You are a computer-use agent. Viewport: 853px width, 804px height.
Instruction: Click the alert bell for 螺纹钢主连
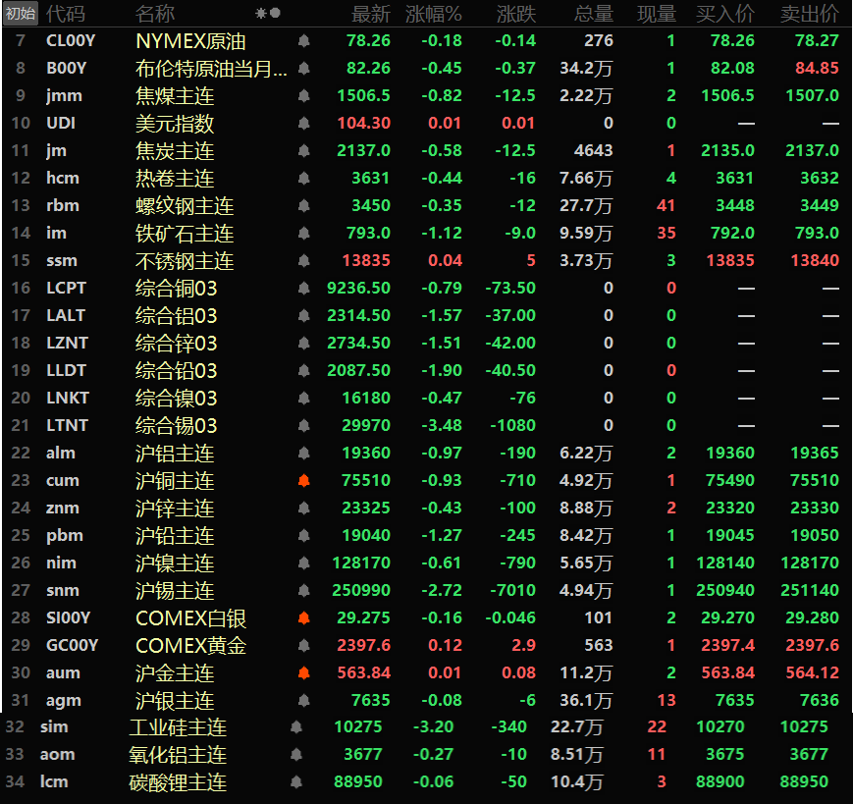point(303,206)
